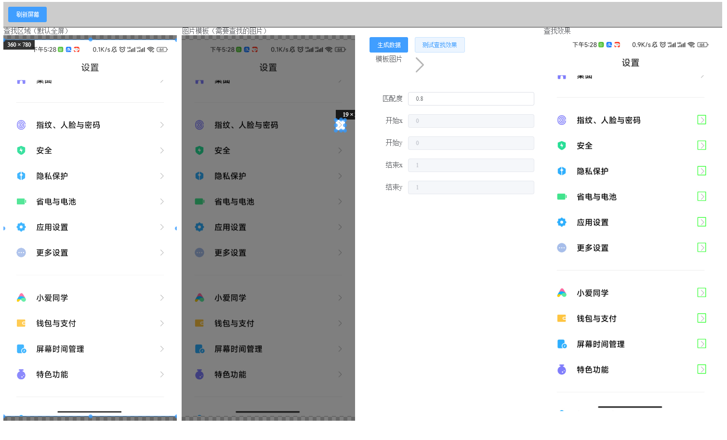Click the fingerprint icon next to 指纹、人脸与密码

(x=21, y=124)
